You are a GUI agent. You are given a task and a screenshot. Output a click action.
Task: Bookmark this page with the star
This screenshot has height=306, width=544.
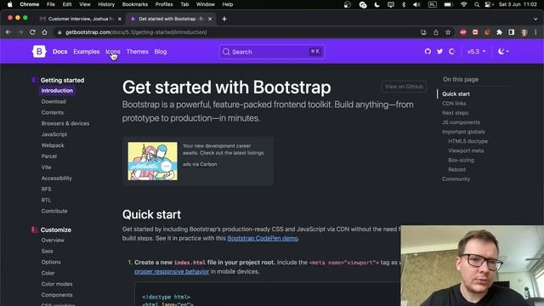click(448, 32)
